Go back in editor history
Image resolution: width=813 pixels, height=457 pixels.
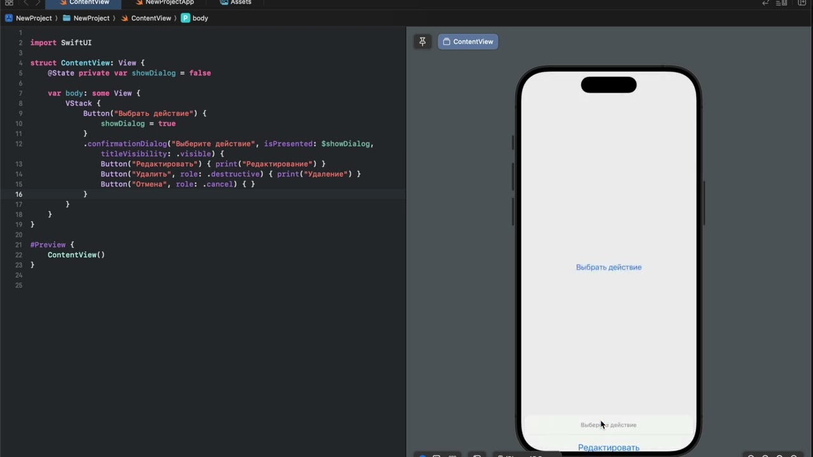pyautogui.click(x=25, y=3)
